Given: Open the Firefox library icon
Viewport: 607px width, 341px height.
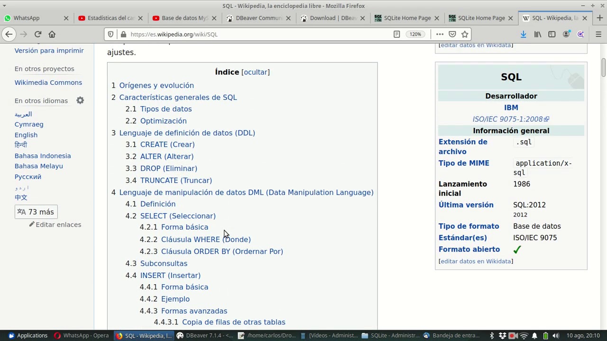Looking at the screenshot, I should (x=538, y=34).
